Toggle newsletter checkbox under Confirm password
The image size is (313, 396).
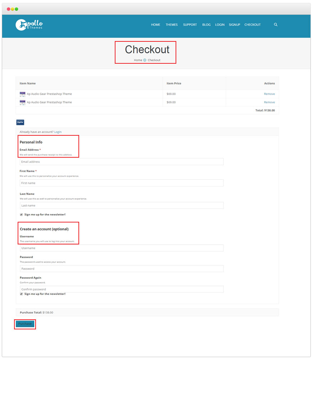(21, 294)
